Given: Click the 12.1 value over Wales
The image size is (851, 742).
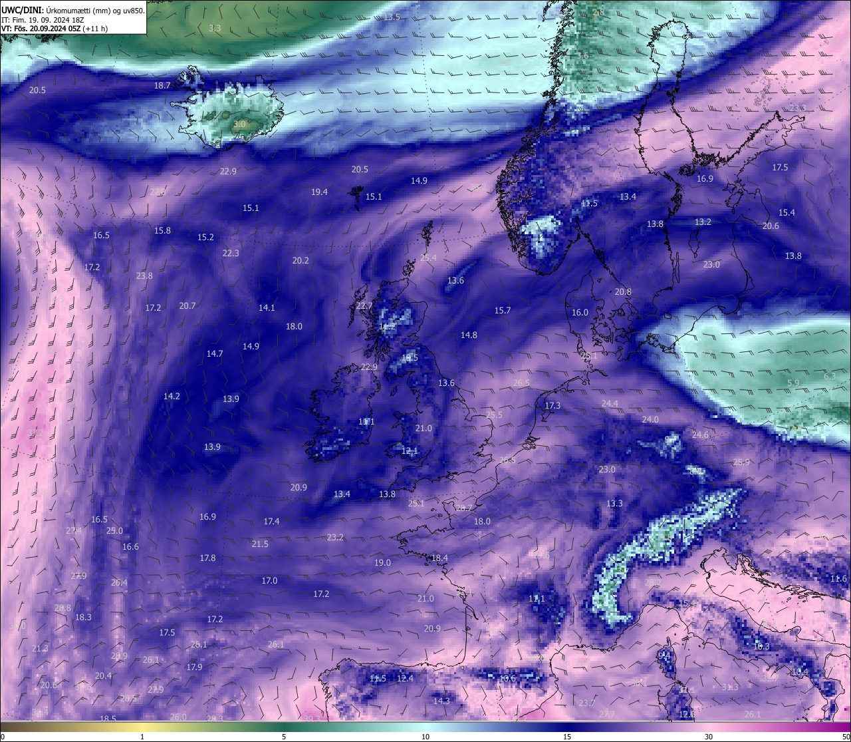Looking at the screenshot, I should 410,451.
